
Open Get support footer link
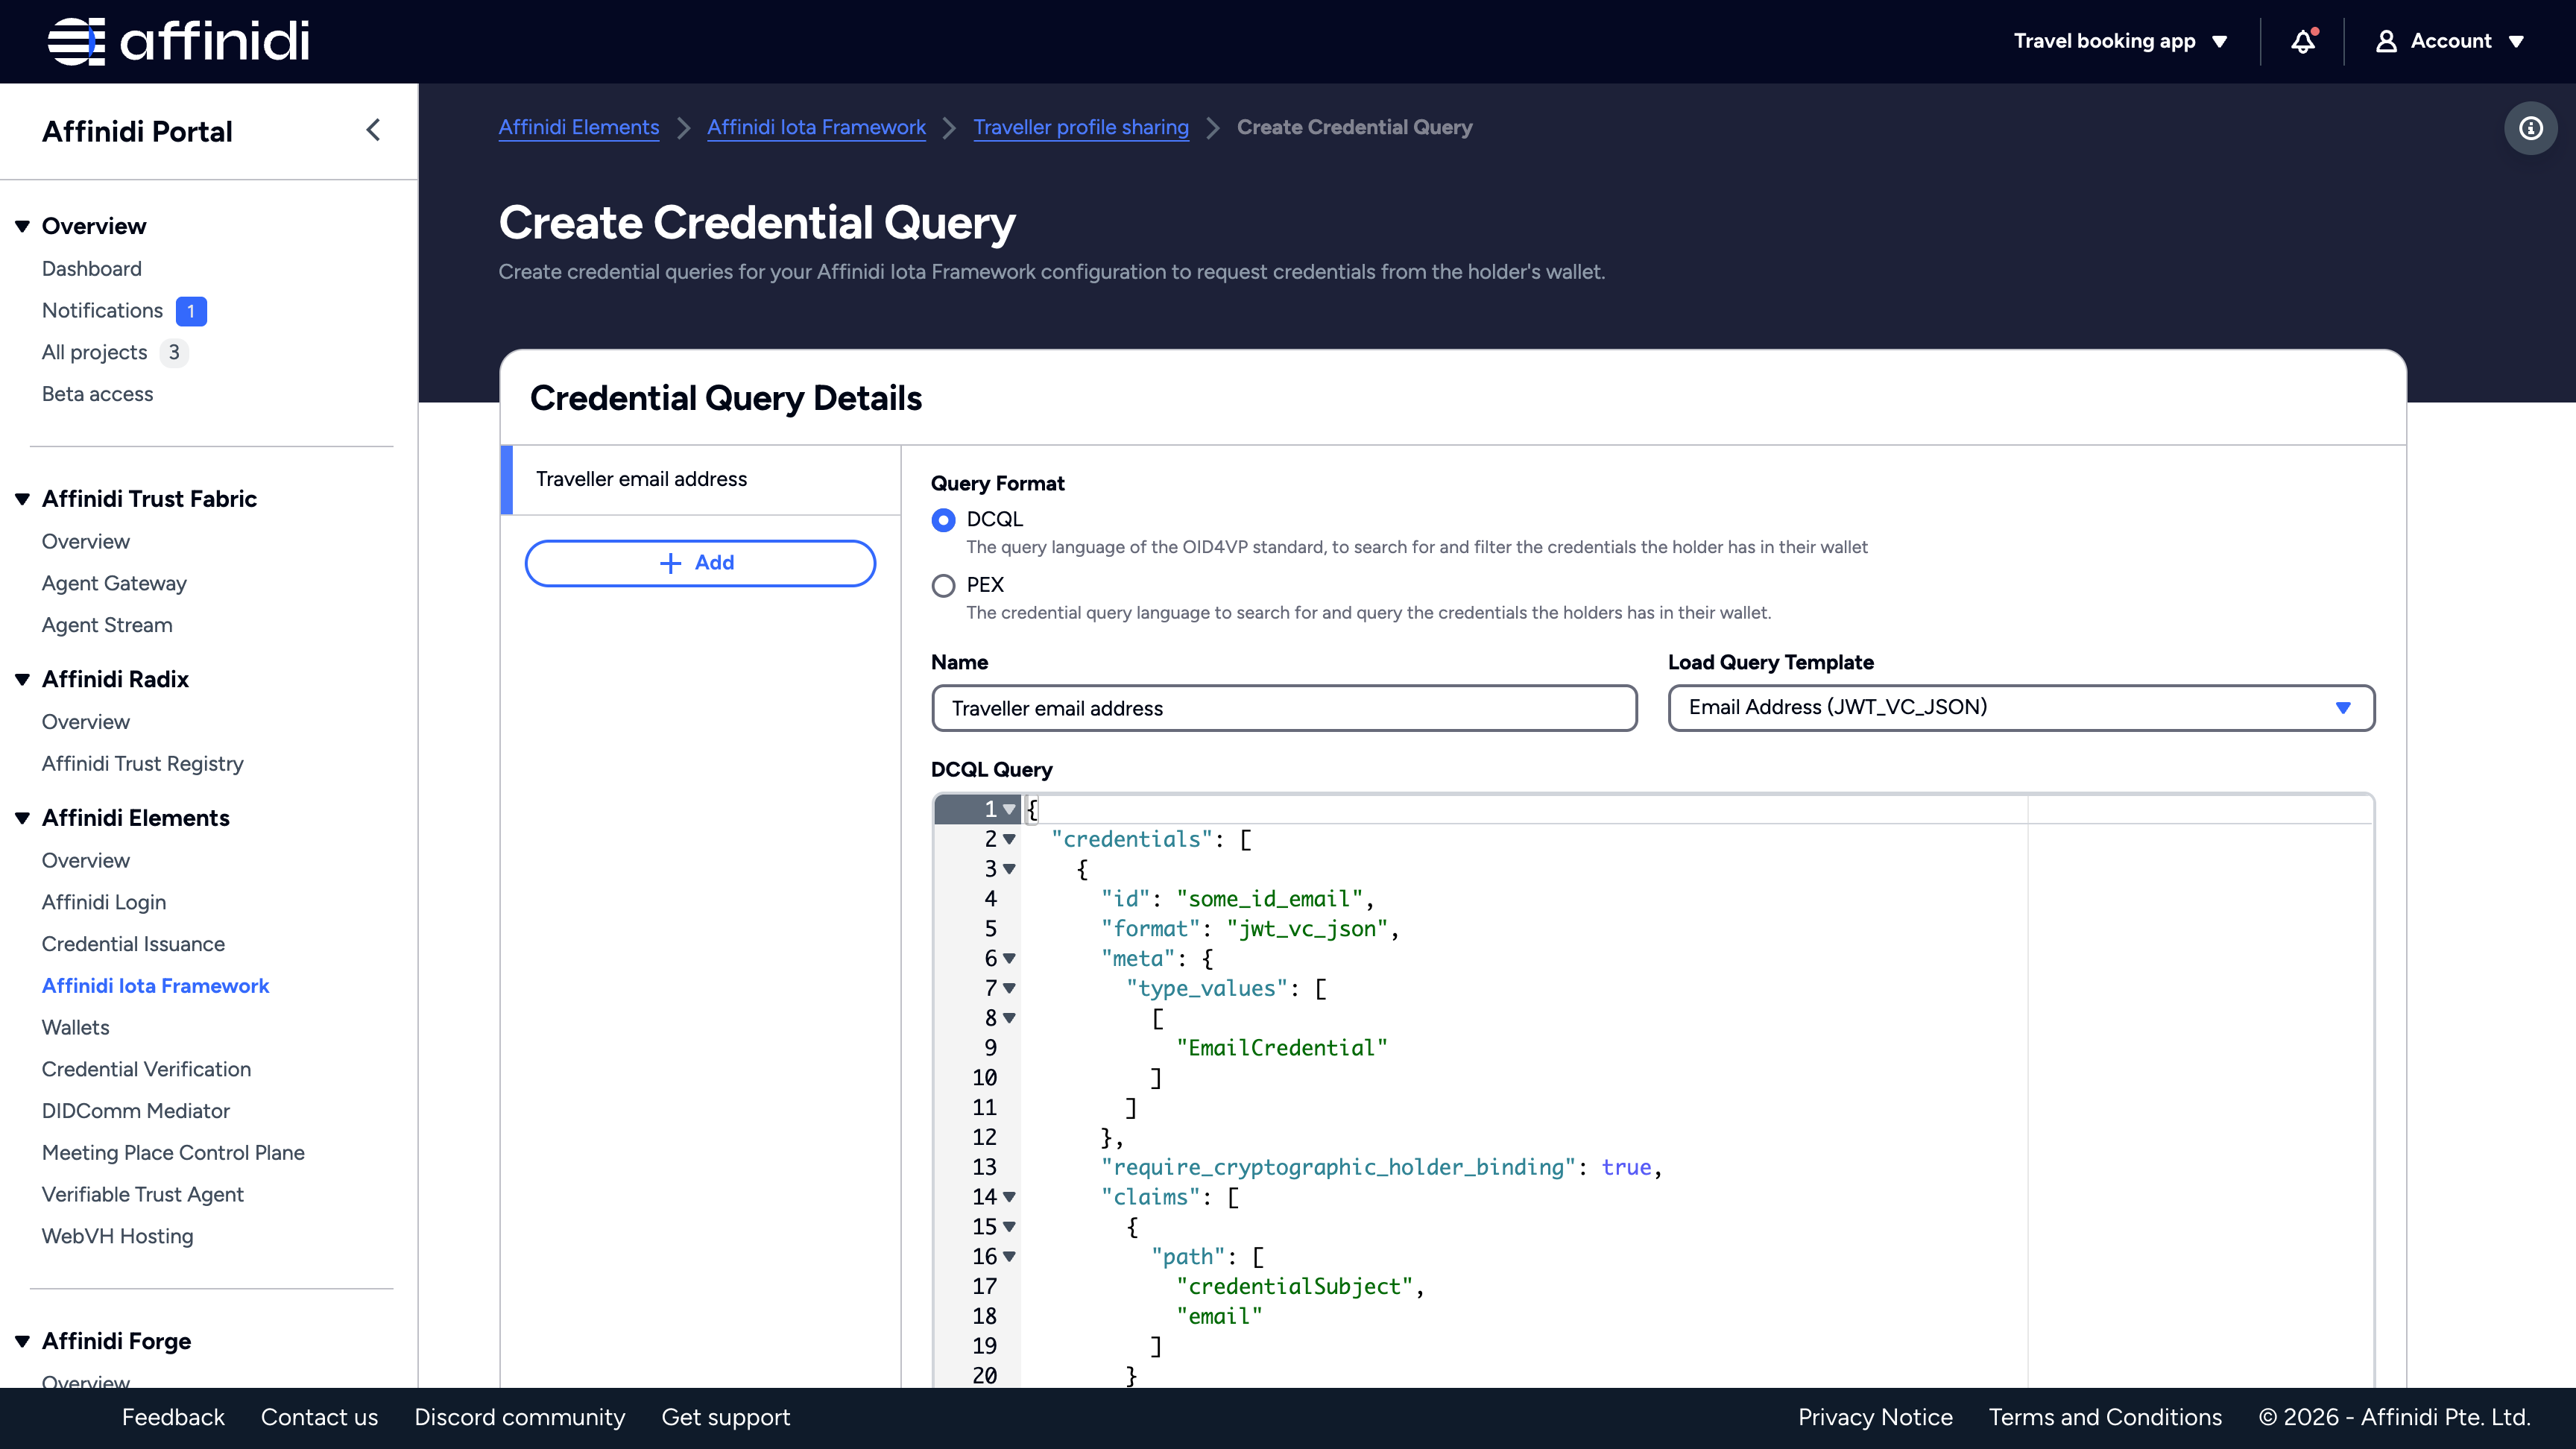(725, 1417)
